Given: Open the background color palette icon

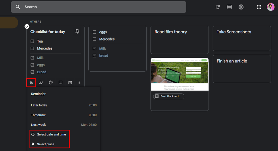Looking at the screenshot, I should [x=51, y=82].
